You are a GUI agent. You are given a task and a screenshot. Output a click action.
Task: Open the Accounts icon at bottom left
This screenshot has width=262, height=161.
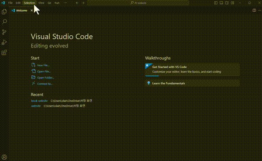4,157
